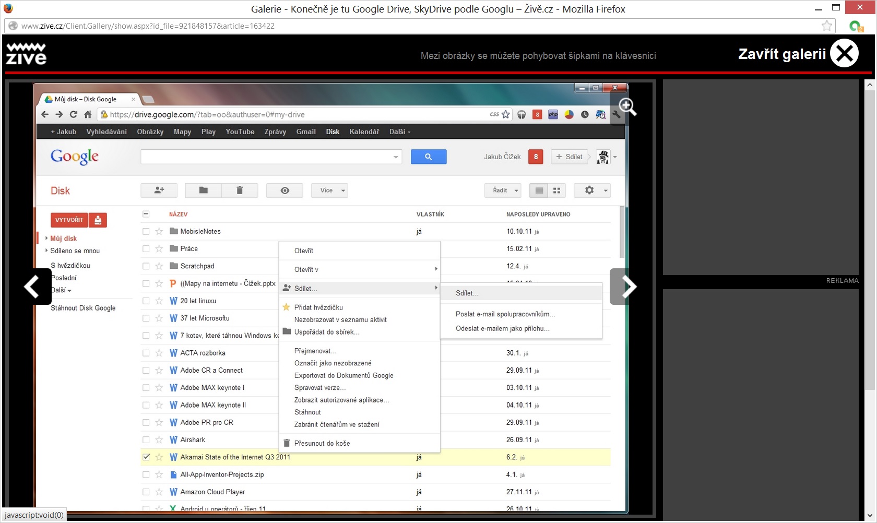877x523 pixels.
Task: Click the red upload icon beside Vytvořit
Action: (x=98, y=220)
